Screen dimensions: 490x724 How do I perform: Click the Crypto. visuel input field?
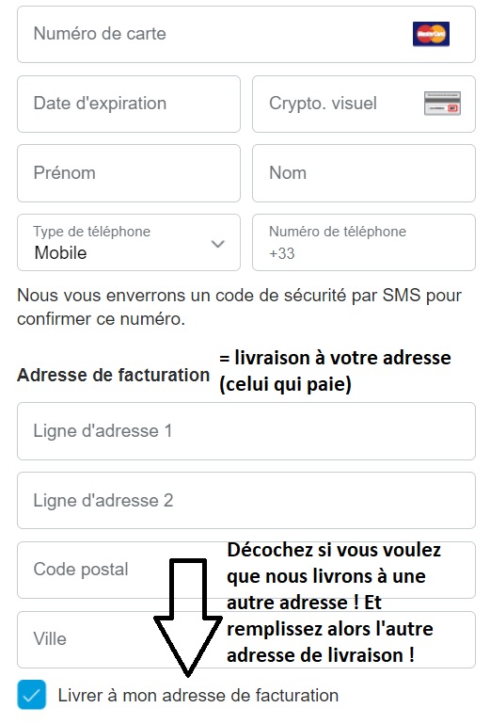click(364, 104)
